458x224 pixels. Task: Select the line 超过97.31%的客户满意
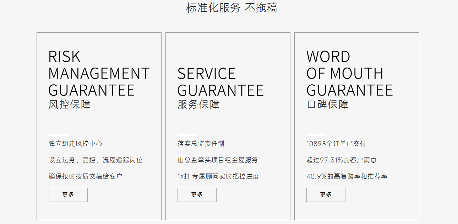(x=342, y=160)
